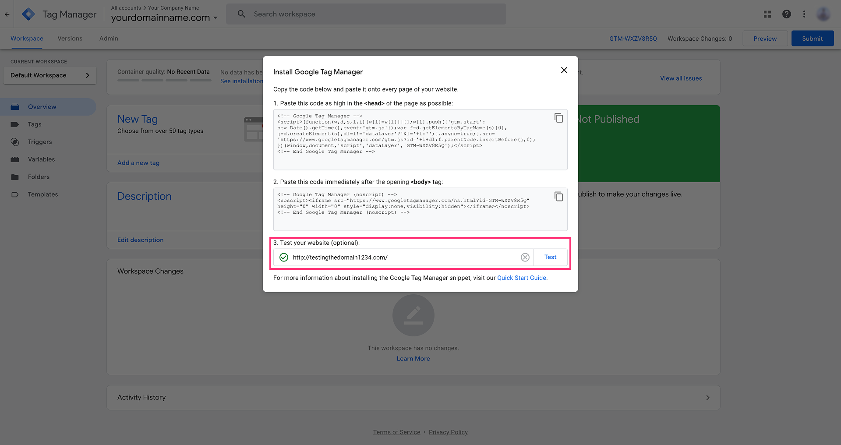
Task: Open Terms of Service link
Action: [x=396, y=432]
